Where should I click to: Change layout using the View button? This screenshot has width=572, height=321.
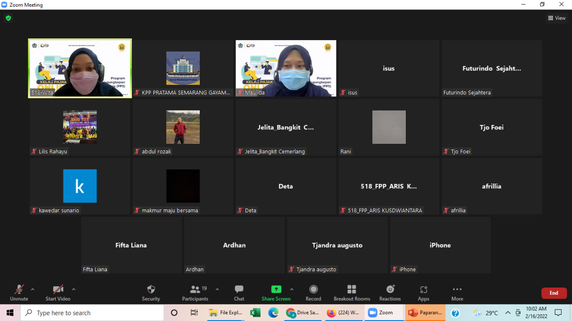pyautogui.click(x=557, y=18)
